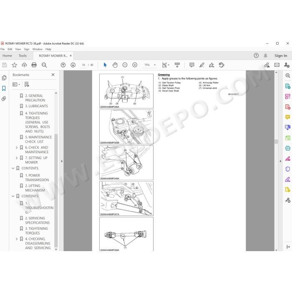
Task: Go to next page arrow
Action: [x=73, y=65]
